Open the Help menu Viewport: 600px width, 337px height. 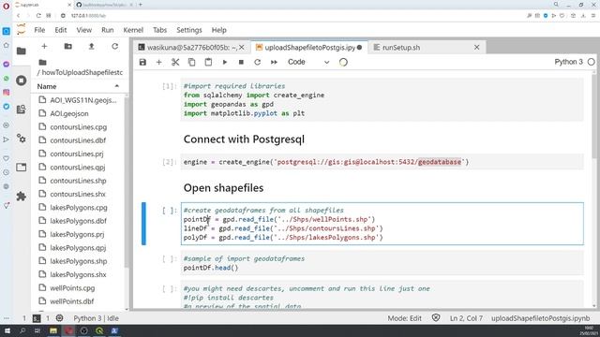pos(218,30)
